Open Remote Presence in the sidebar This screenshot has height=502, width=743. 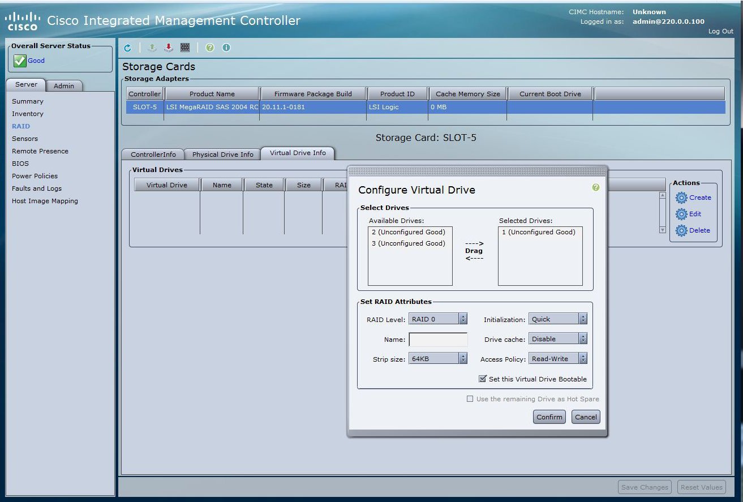[40, 151]
